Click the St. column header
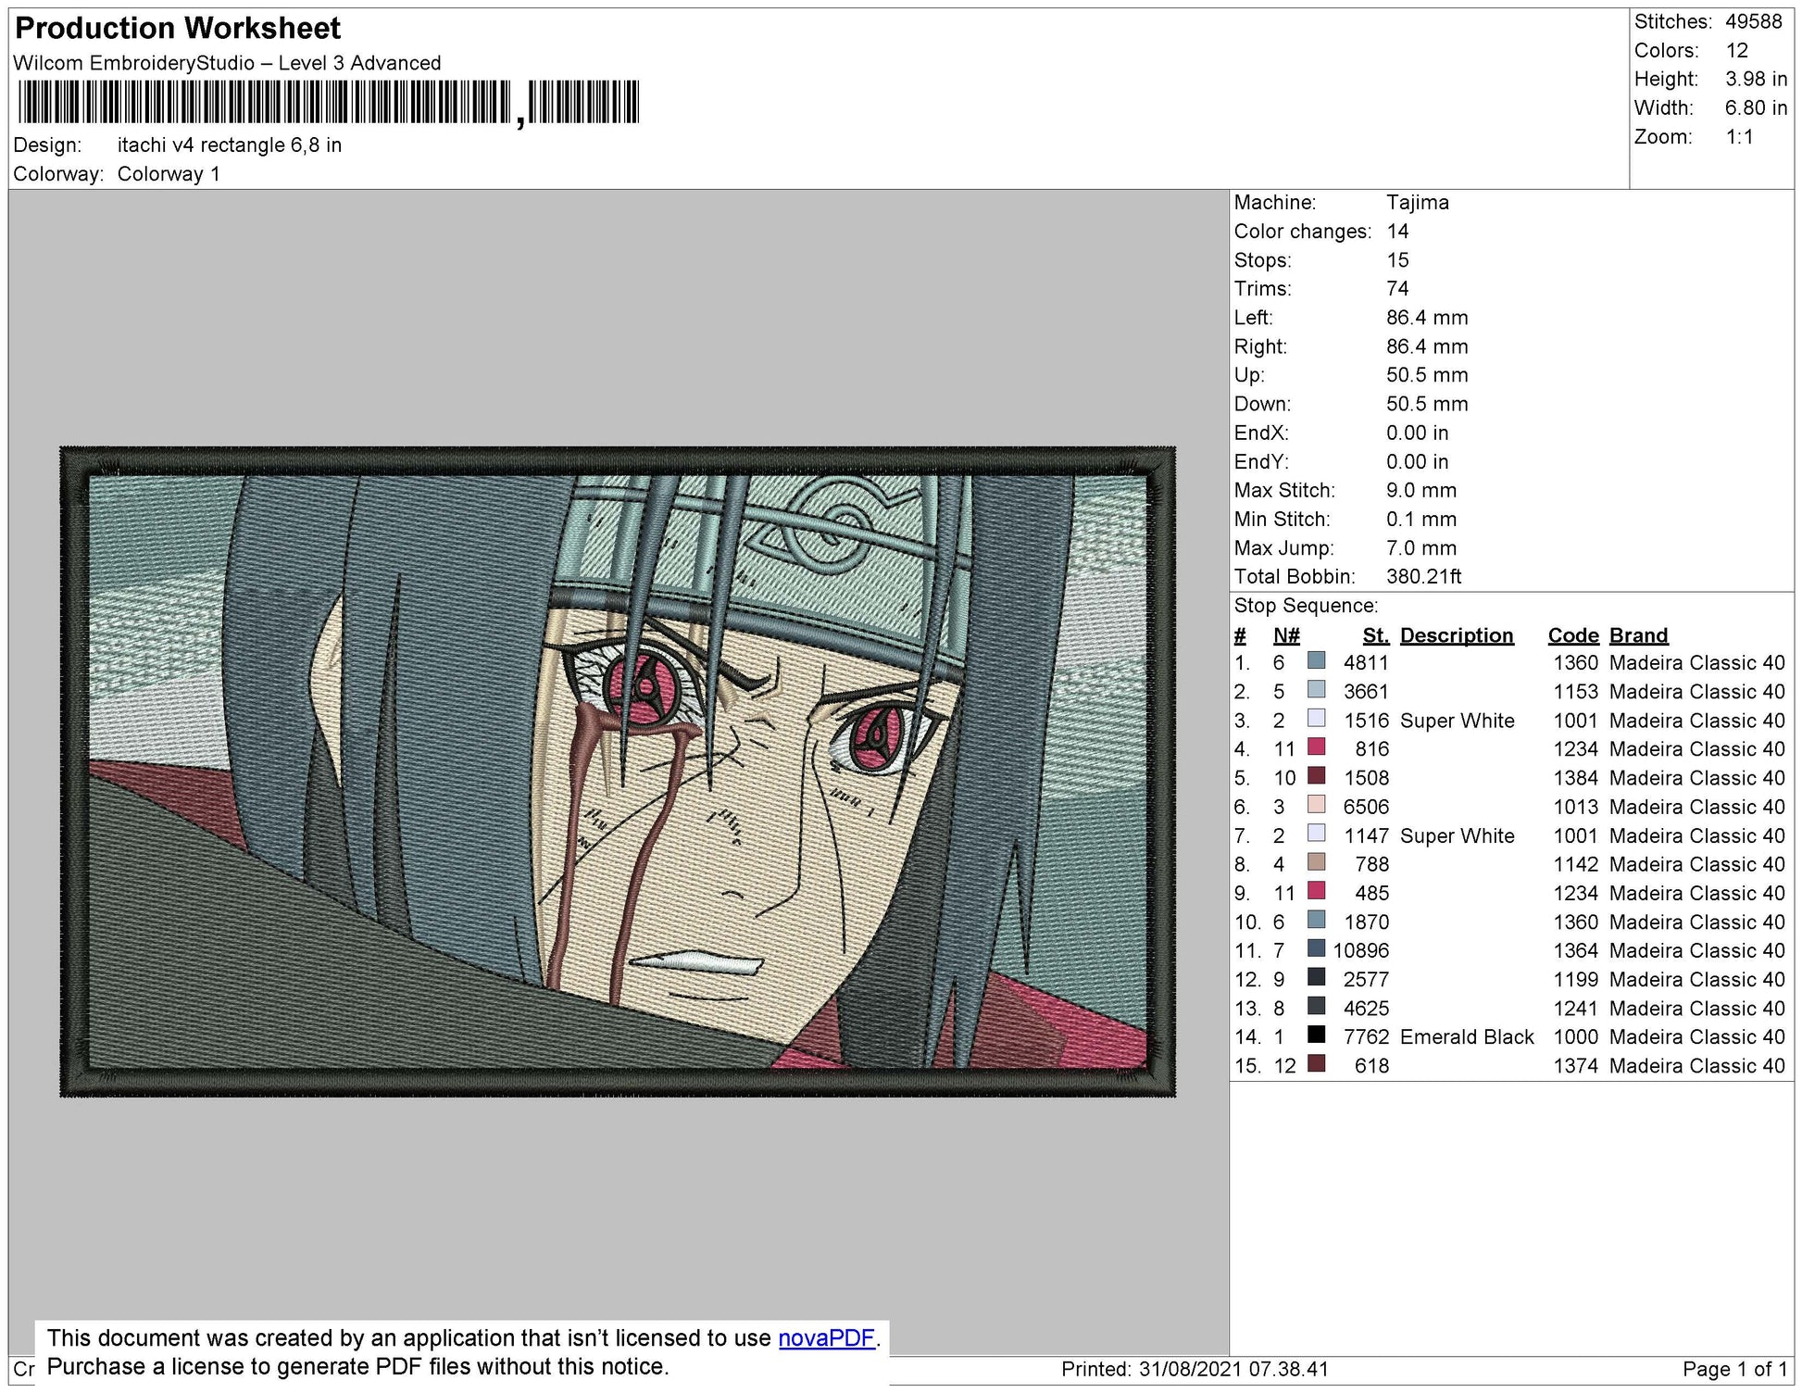Viewport: 1802px width, 1393px height. 1375,635
